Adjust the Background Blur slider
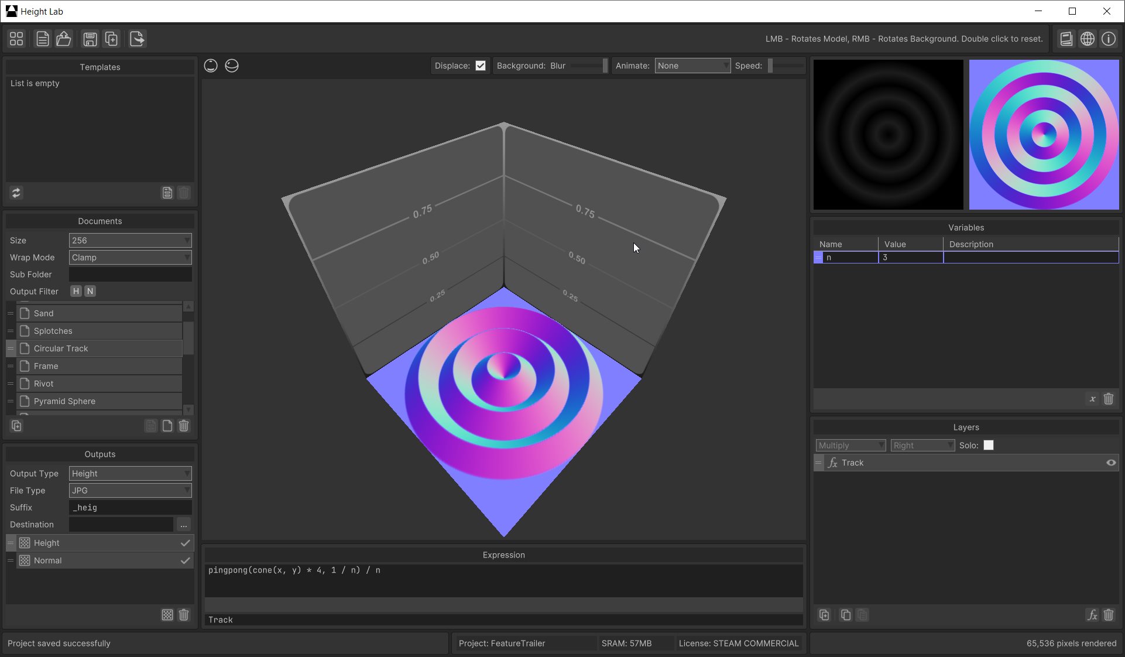 tap(588, 66)
